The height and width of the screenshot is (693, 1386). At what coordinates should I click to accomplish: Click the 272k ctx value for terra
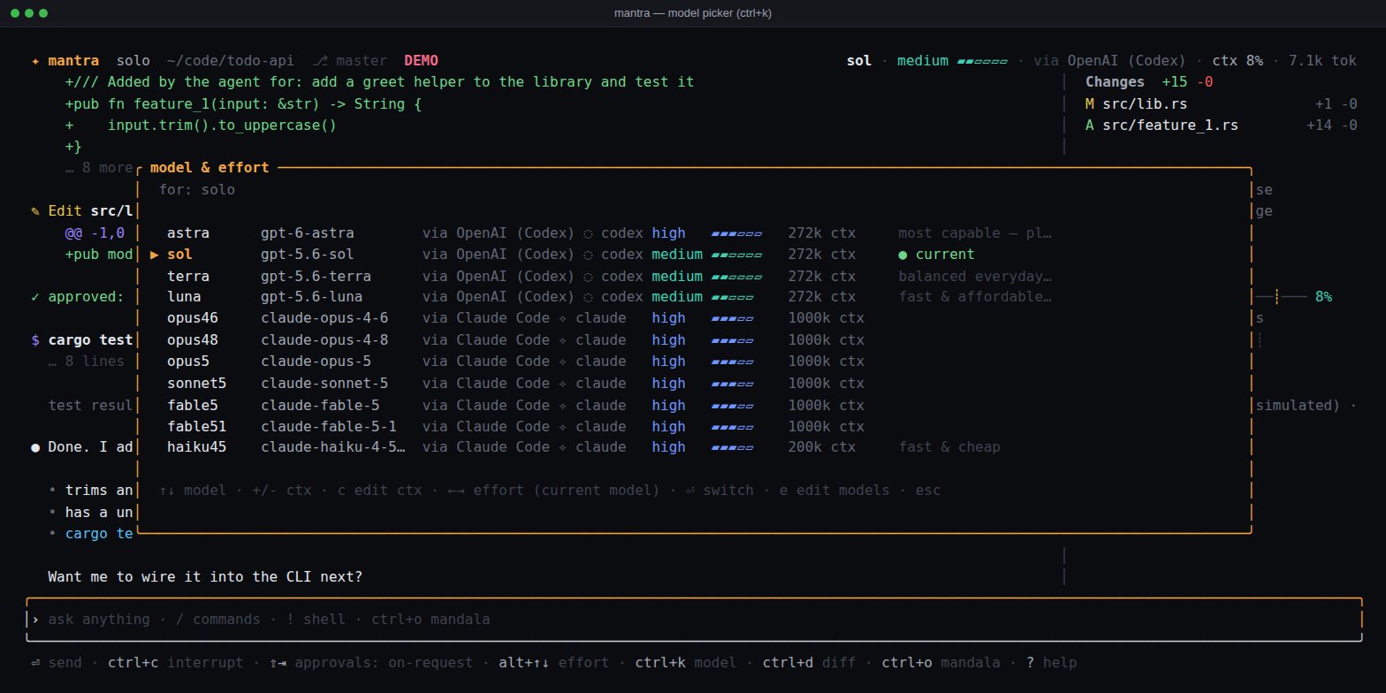[822, 276]
